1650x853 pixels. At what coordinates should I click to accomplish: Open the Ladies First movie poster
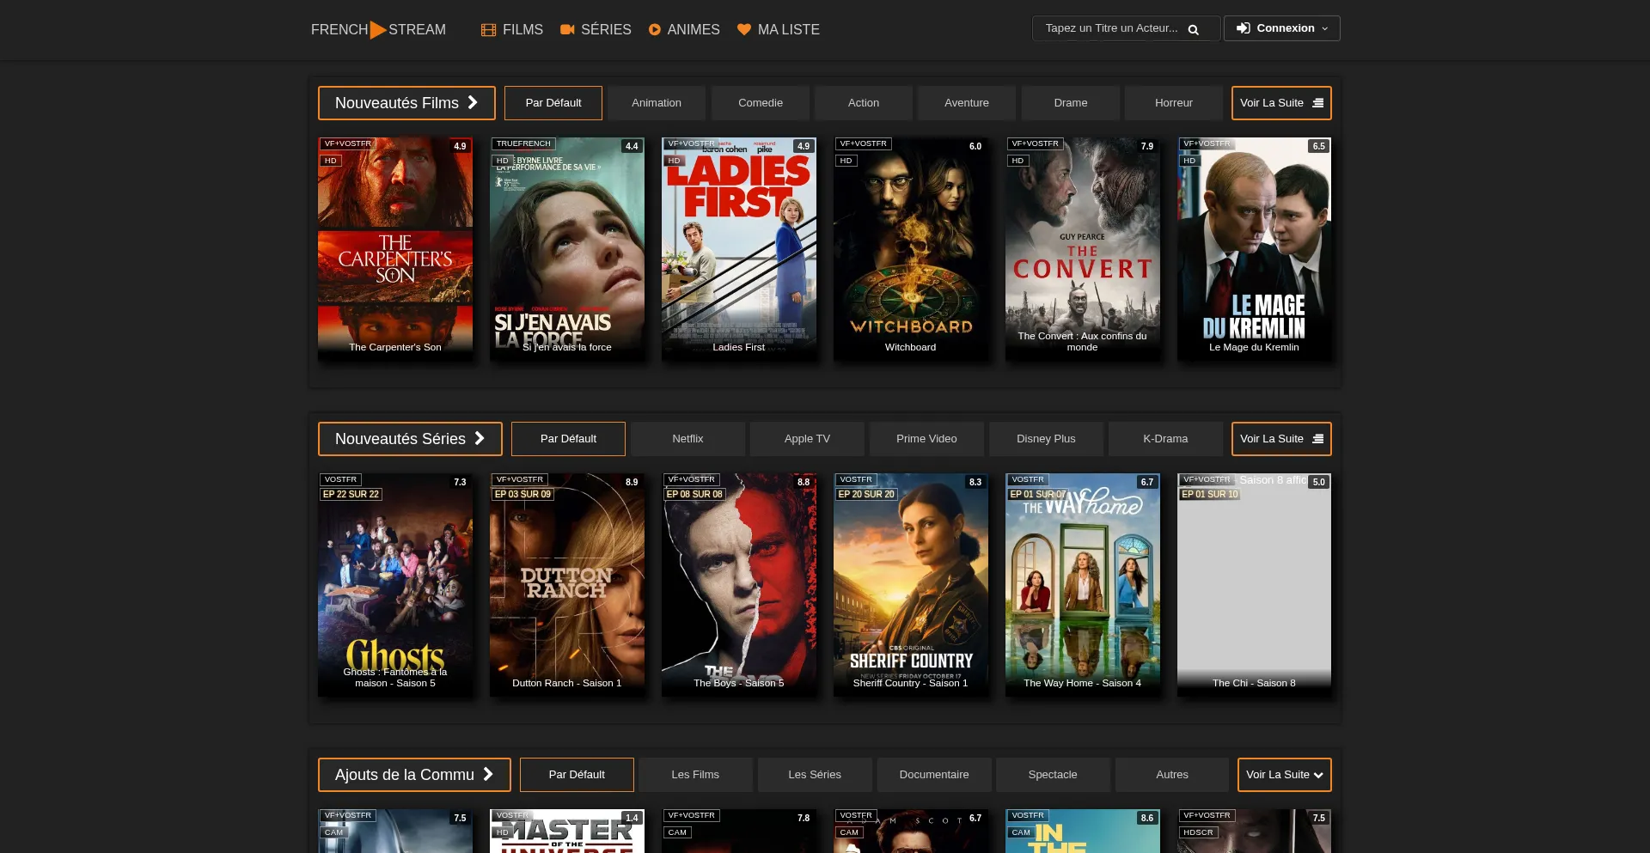(739, 249)
